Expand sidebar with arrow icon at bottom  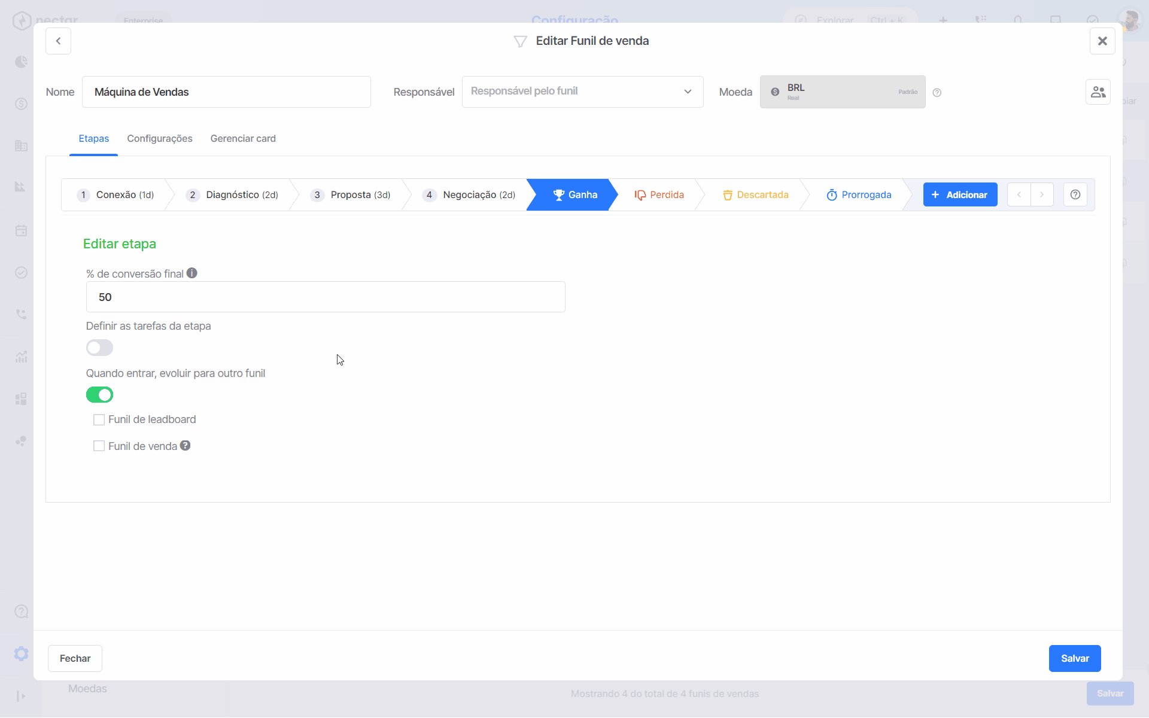[x=21, y=696]
